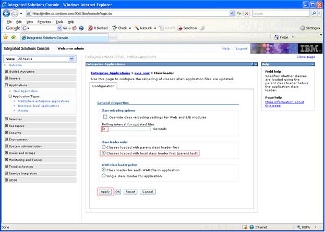Open the Favorites menu
Image resolution: width=325 pixels, height=232 pixels.
tap(44, 22)
